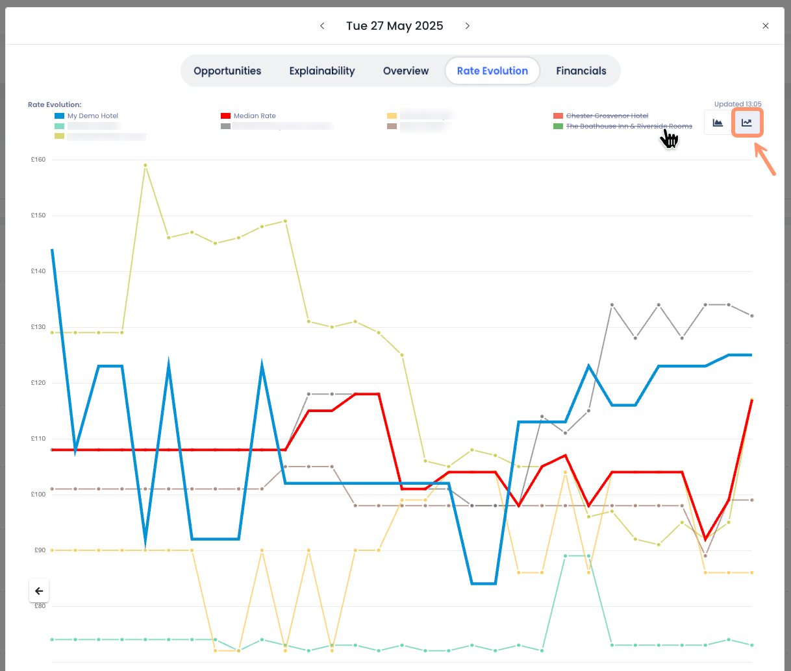Image resolution: width=791 pixels, height=671 pixels.
Task: Switch to area chart view icon
Action: [718, 123]
